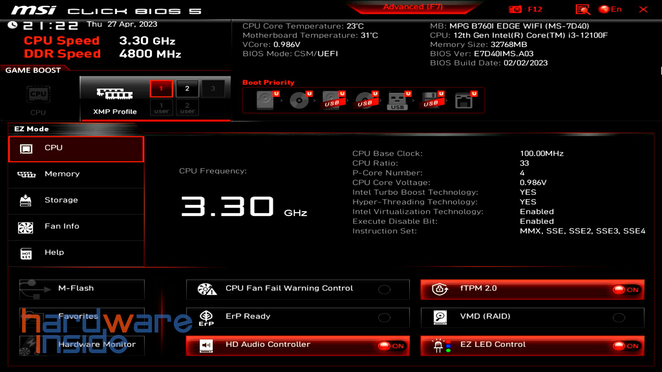
Task: Click the screenshot camera F12 icon
Action: [x=515, y=9]
